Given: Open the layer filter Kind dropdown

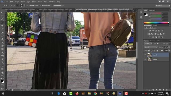Looking at the screenshot, I should click(148, 44).
